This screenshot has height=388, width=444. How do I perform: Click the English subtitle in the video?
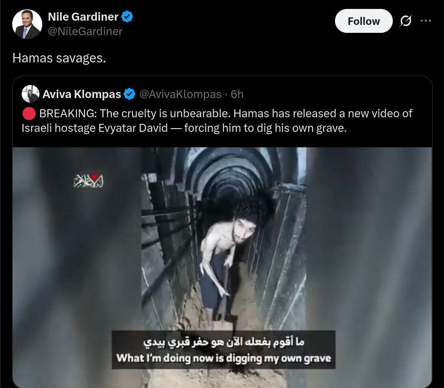pos(224,358)
